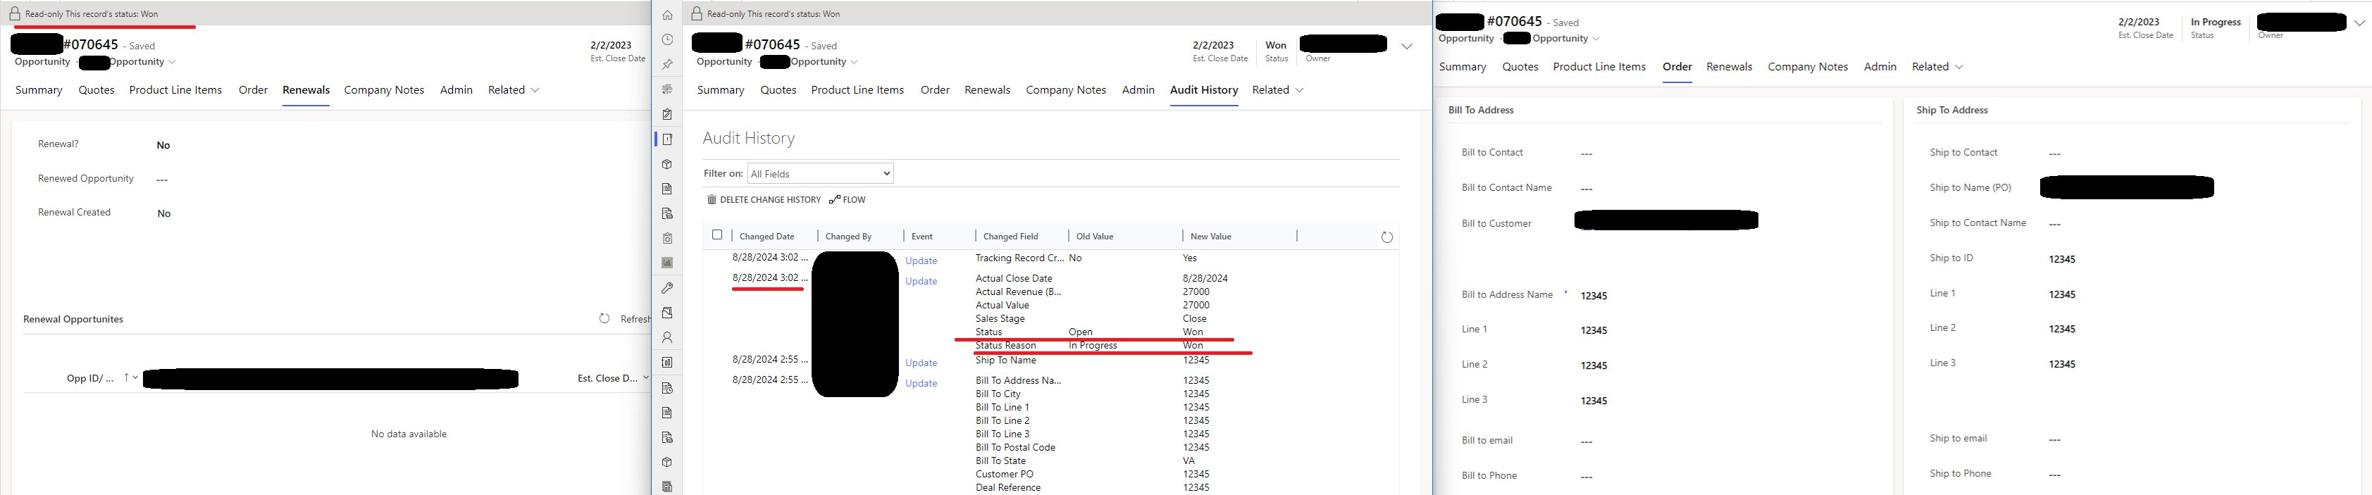2372x495 pixels.
Task: Sort by Changed Date column header
Action: coord(766,237)
